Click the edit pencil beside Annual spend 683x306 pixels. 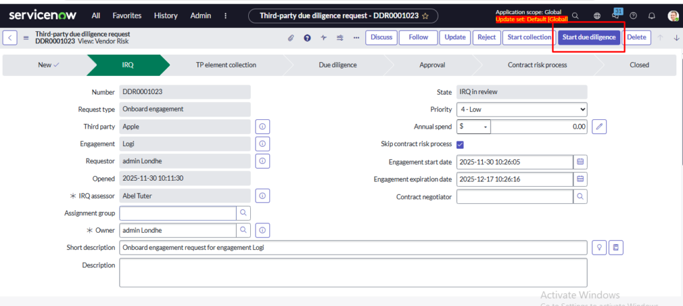tap(599, 126)
